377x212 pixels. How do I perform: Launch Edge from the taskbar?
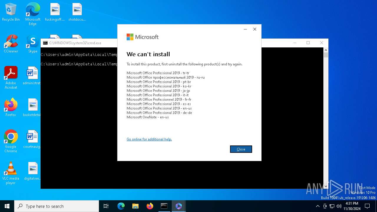(x=121, y=206)
